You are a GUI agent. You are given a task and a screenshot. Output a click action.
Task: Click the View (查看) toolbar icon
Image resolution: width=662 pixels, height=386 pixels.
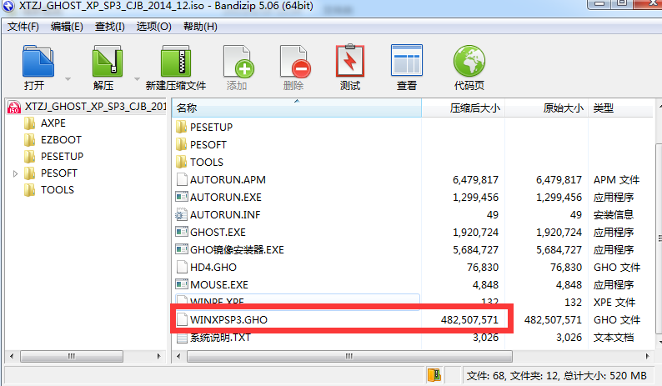click(407, 61)
